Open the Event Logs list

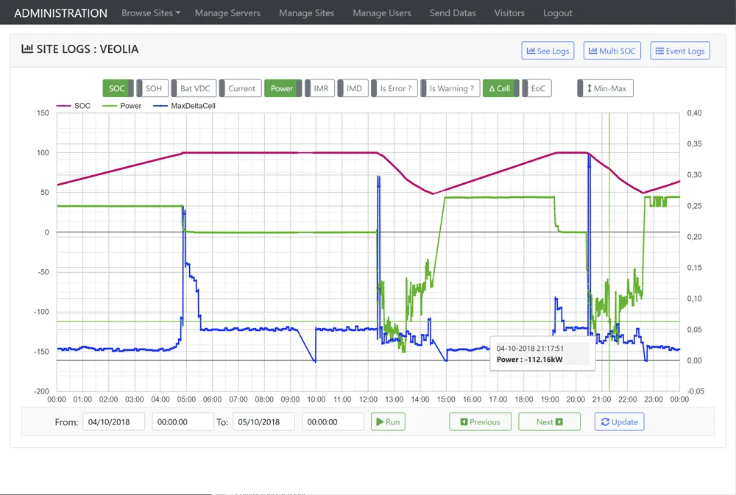point(680,51)
